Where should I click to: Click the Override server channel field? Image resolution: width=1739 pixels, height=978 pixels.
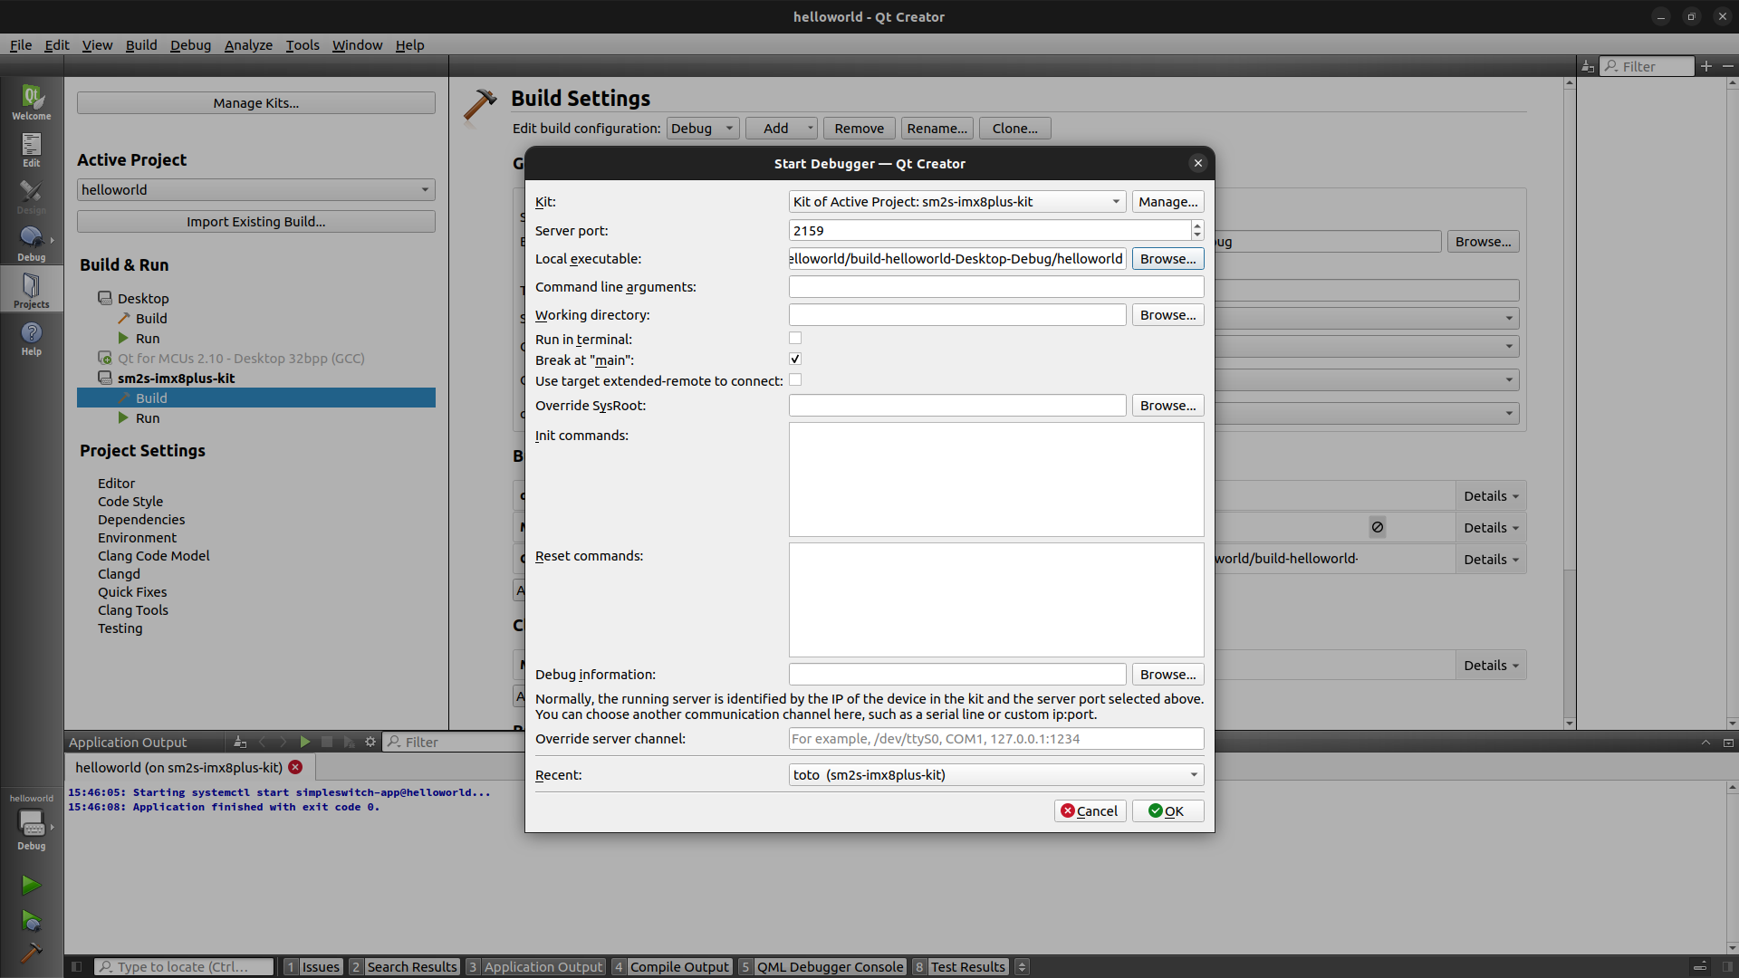pyautogui.click(x=995, y=739)
